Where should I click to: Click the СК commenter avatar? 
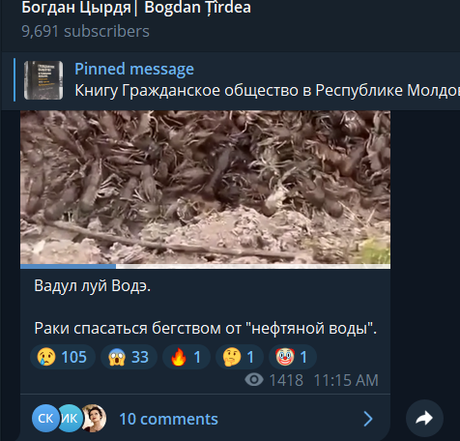pyautogui.click(x=45, y=418)
